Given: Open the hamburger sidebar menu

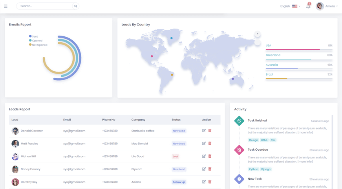Looking at the screenshot, I should pos(5,6).
